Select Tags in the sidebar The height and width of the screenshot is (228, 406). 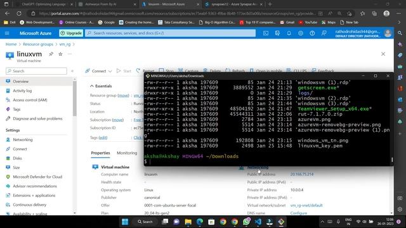16,110
